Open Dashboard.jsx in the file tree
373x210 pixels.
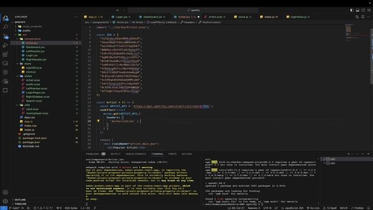(x=35, y=47)
